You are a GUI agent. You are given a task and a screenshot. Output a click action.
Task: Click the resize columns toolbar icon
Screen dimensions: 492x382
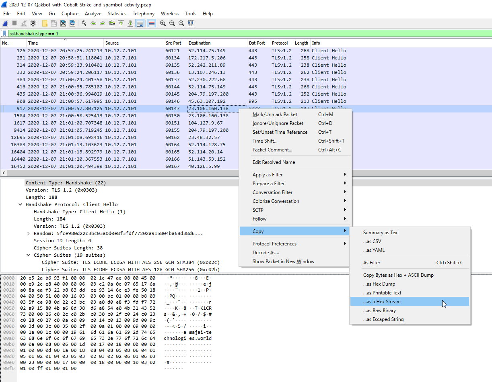tap(191, 23)
